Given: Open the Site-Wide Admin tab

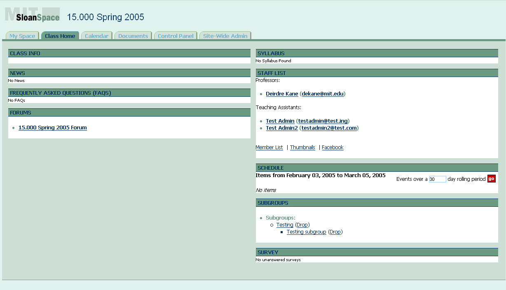Looking at the screenshot, I should [x=225, y=36].
